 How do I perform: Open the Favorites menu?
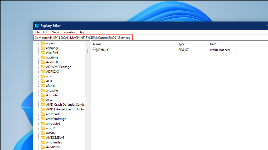point(69,32)
